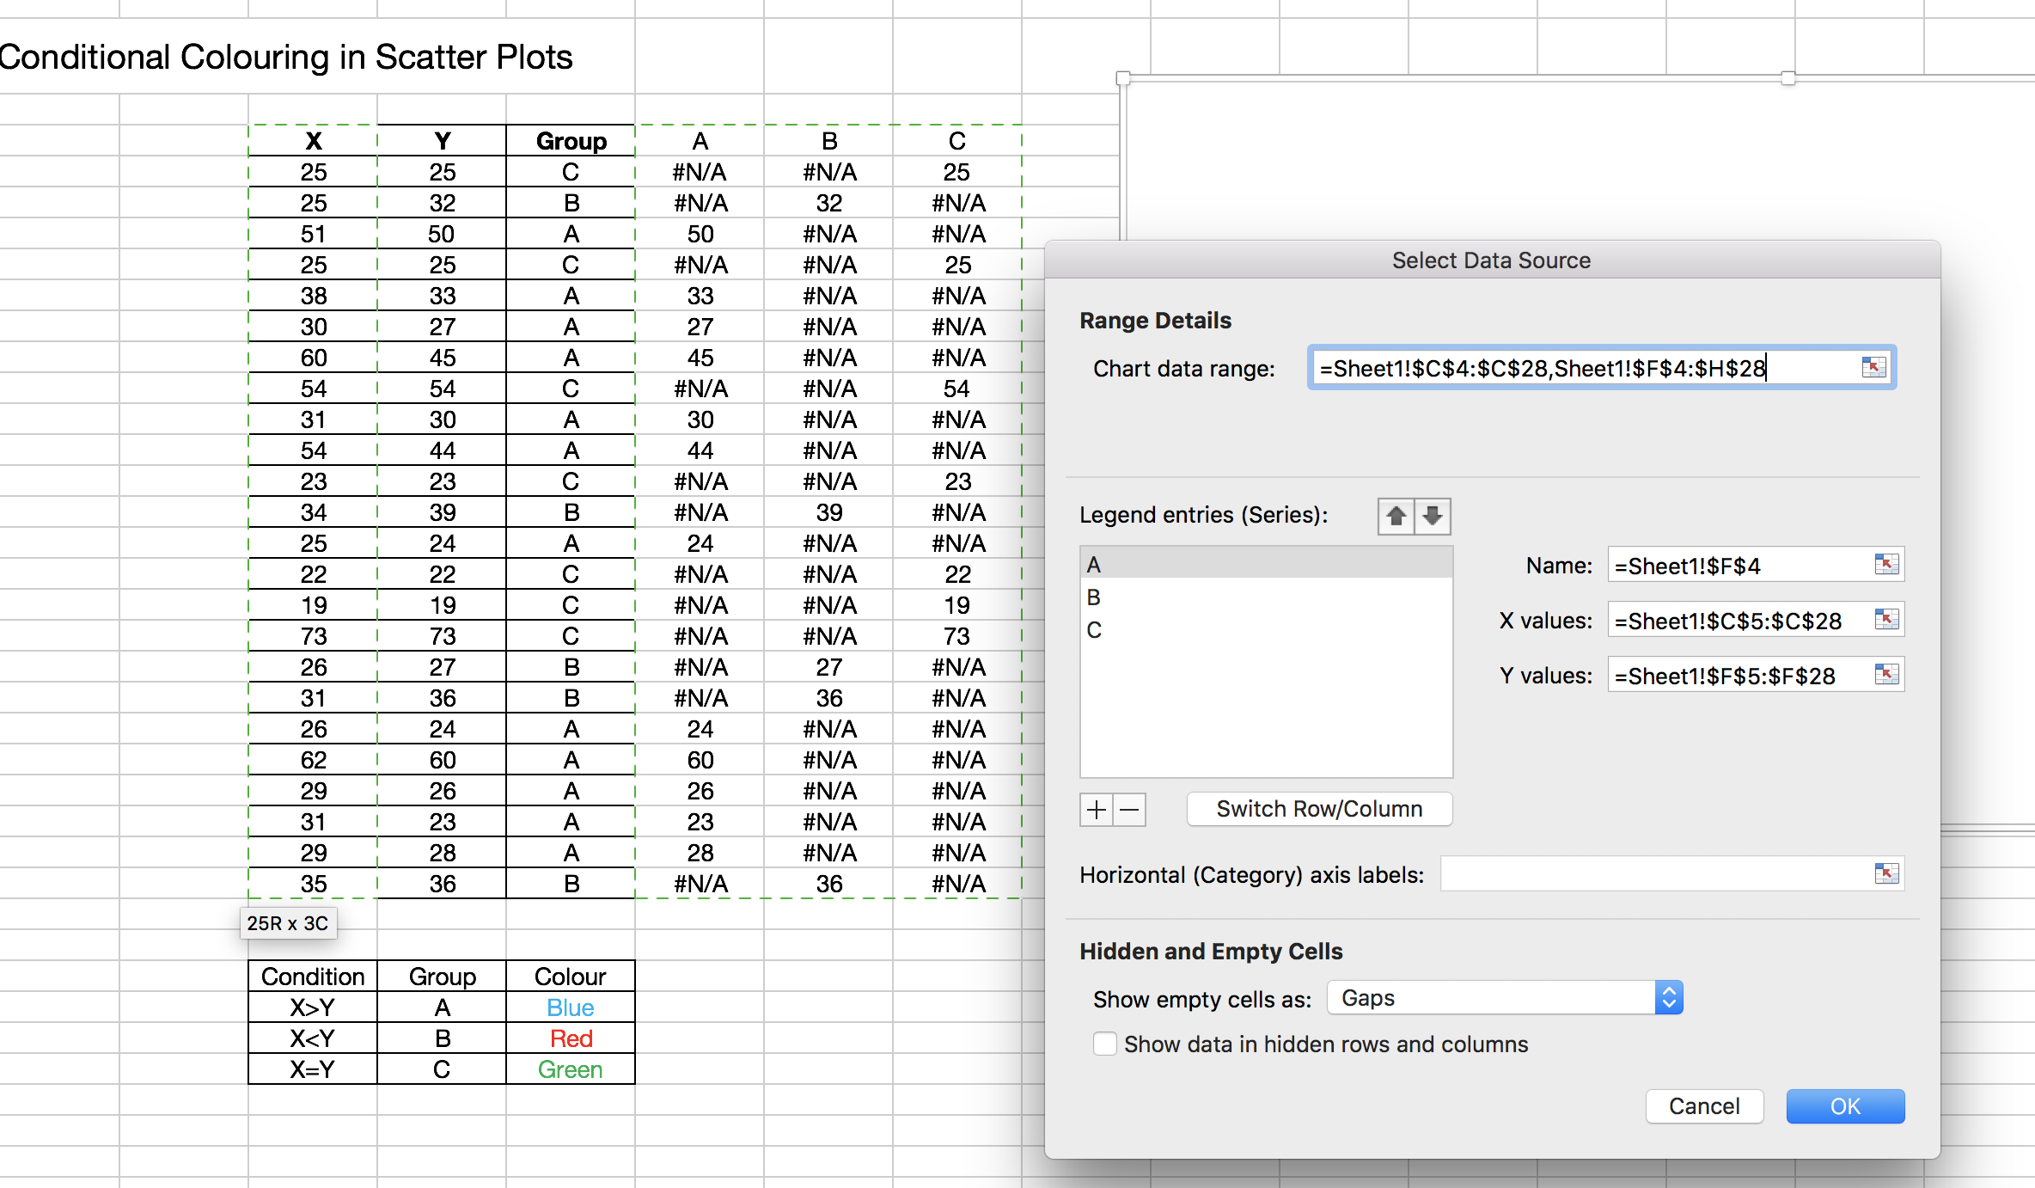Move selected series up with arrow button
Image resolution: width=2035 pixels, height=1188 pixels.
pyautogui.click(x=1396, y=517)
